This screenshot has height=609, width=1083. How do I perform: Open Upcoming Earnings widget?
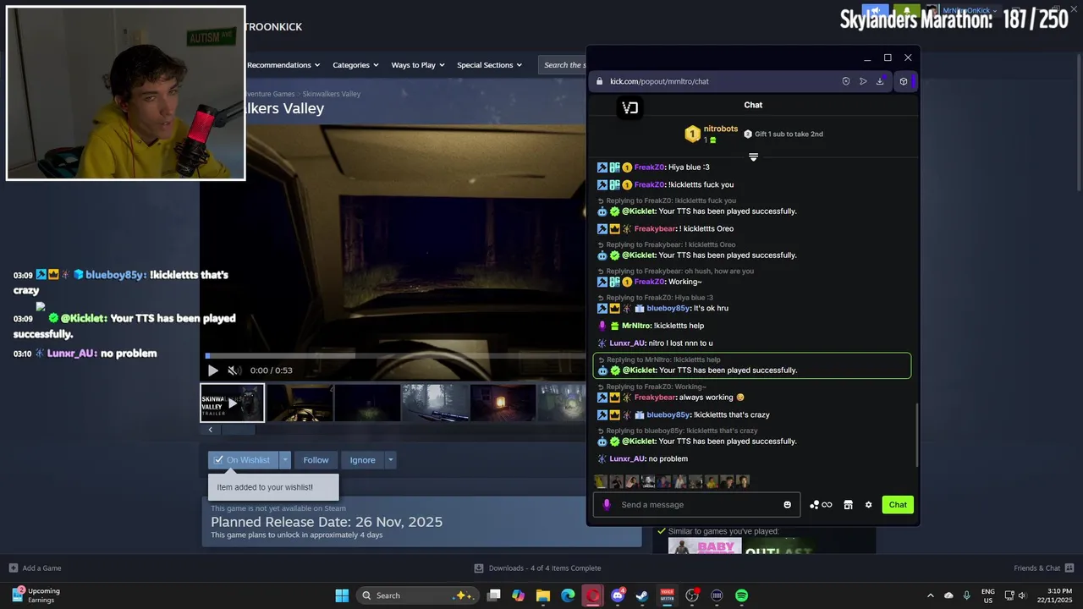tap(35, 595)
